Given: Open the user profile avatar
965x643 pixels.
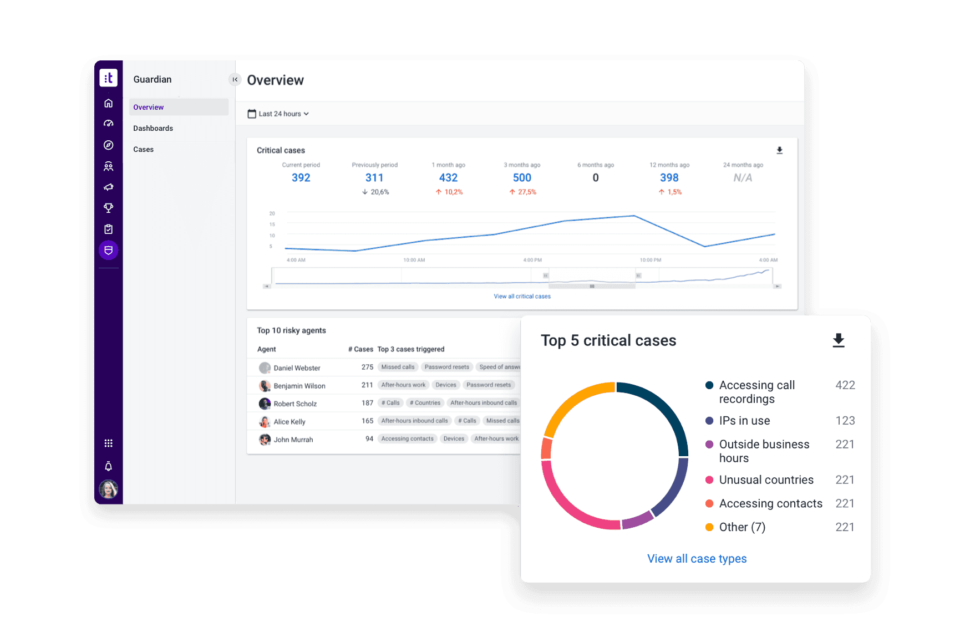Looking at the screenshot, I should [109, 489].
